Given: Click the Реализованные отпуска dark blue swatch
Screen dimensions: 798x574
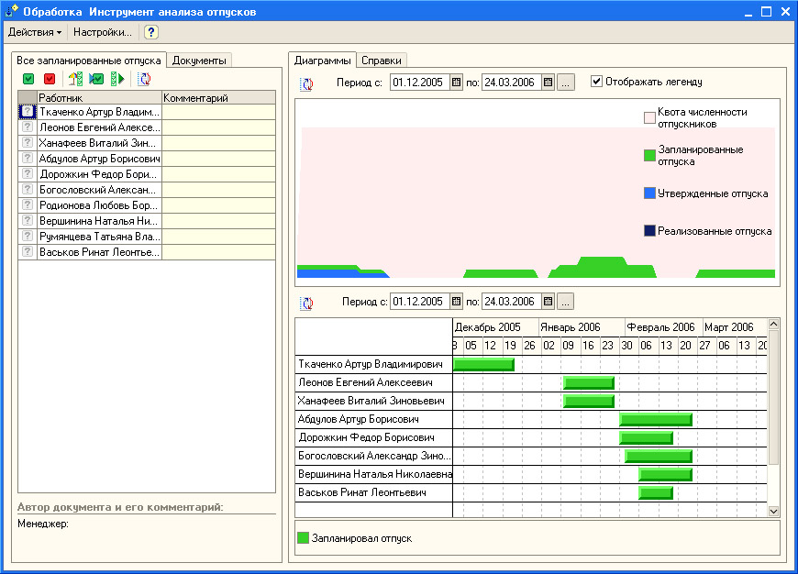Looking at the screenshot, I should pyautogui.click(x=649, y=231).
